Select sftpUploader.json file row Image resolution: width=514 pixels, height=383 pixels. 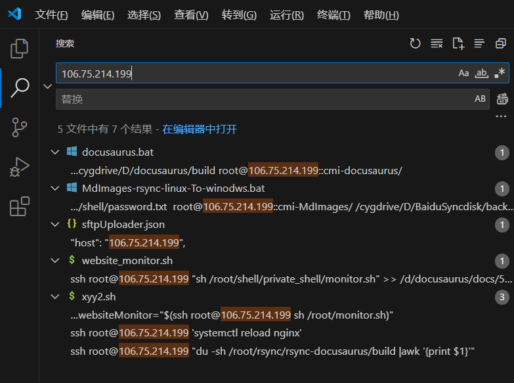tap(276, 224)
